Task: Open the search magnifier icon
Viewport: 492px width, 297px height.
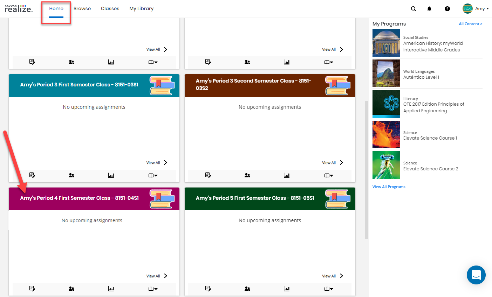Action: pos(414,8)
